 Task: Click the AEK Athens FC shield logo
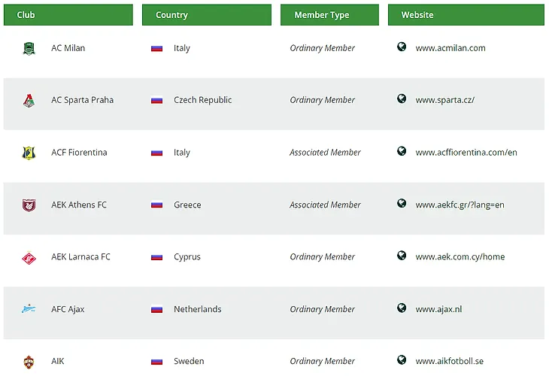[29, 205]
